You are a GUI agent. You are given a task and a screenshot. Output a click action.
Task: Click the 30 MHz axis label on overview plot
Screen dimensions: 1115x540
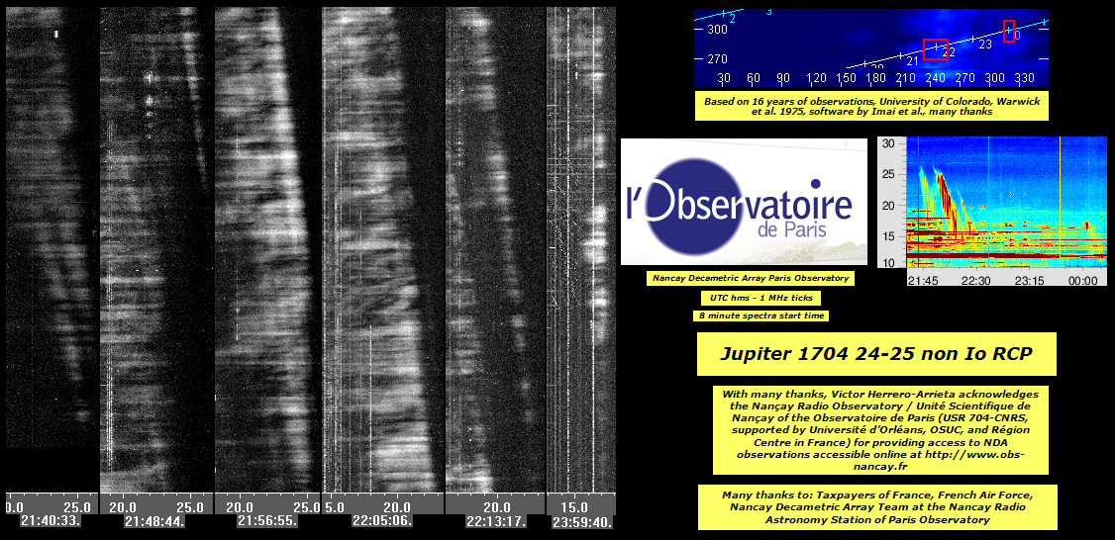point(887,142)
